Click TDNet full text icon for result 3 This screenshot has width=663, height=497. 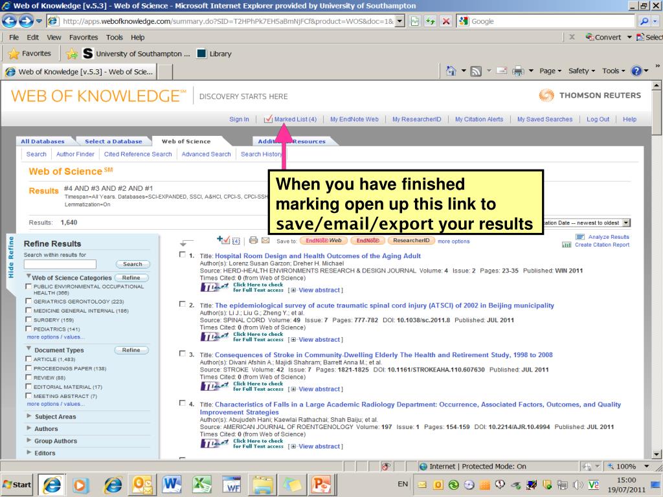tap(215, 386)
